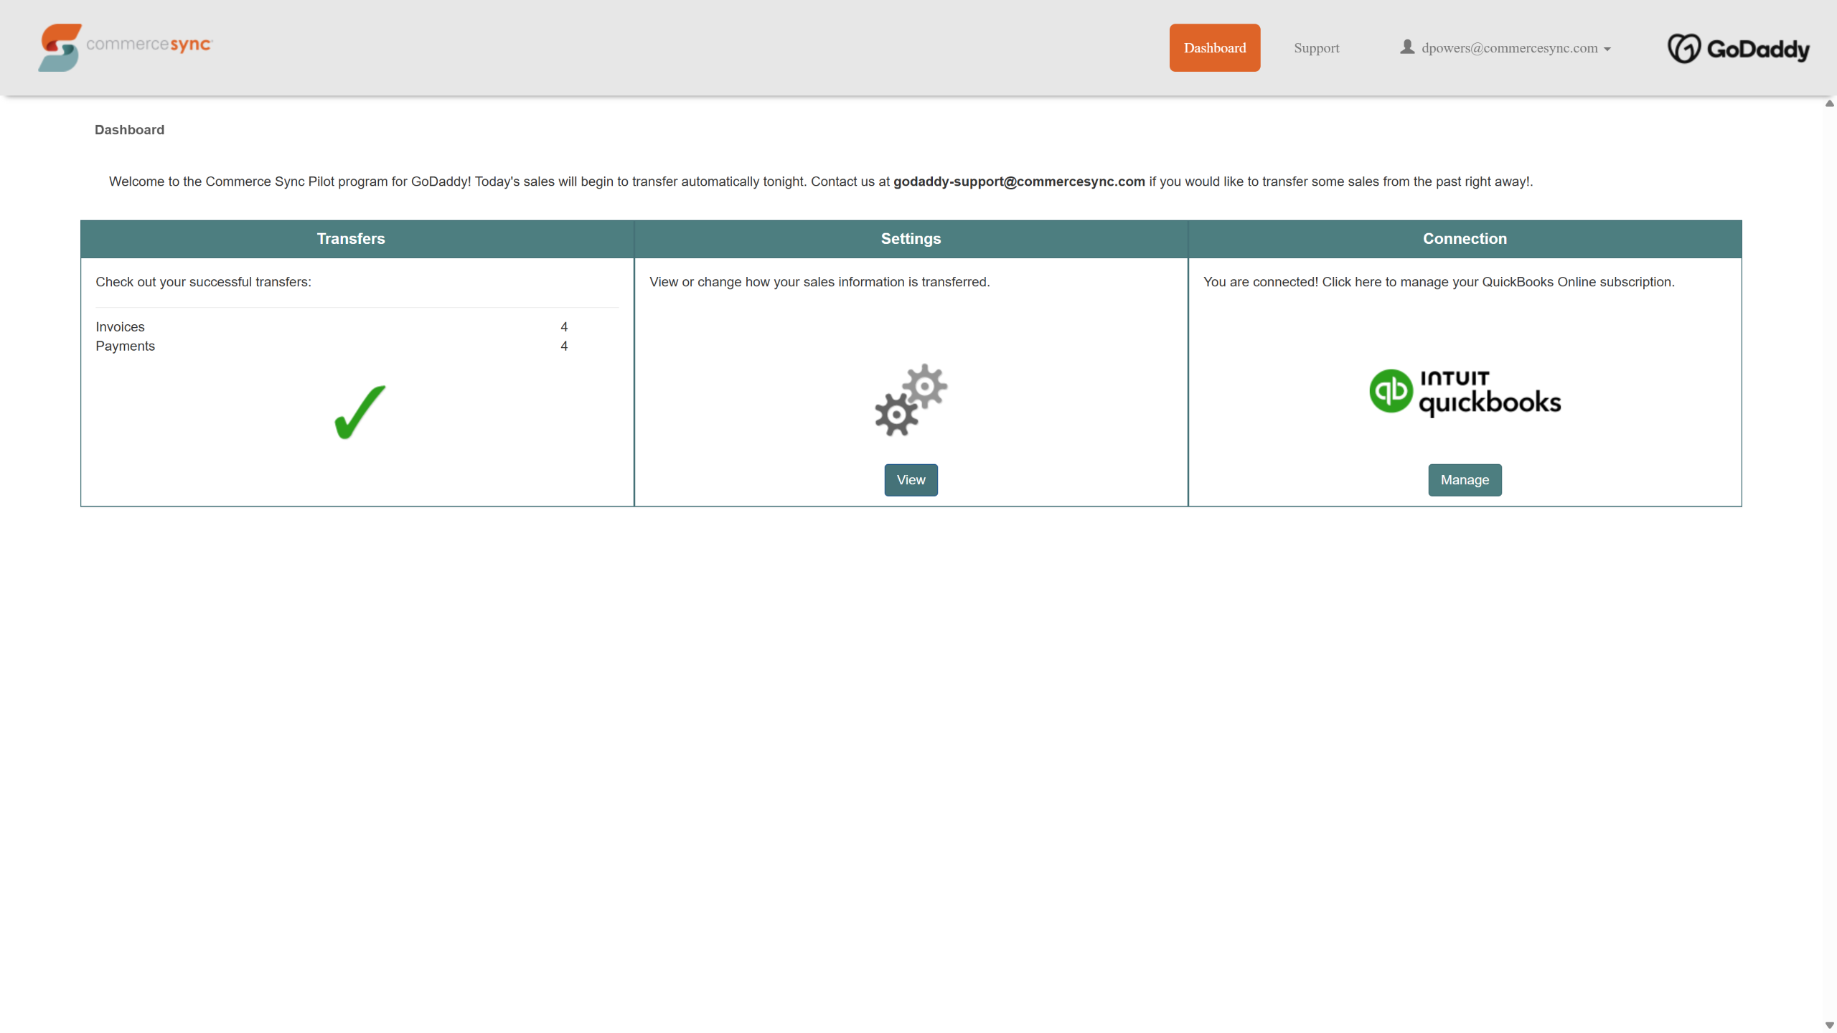Viewport: 1837px width, 1033px height.
Task: Click the godaddy-support@commercesync.com email link
Action: point(1018,181)
